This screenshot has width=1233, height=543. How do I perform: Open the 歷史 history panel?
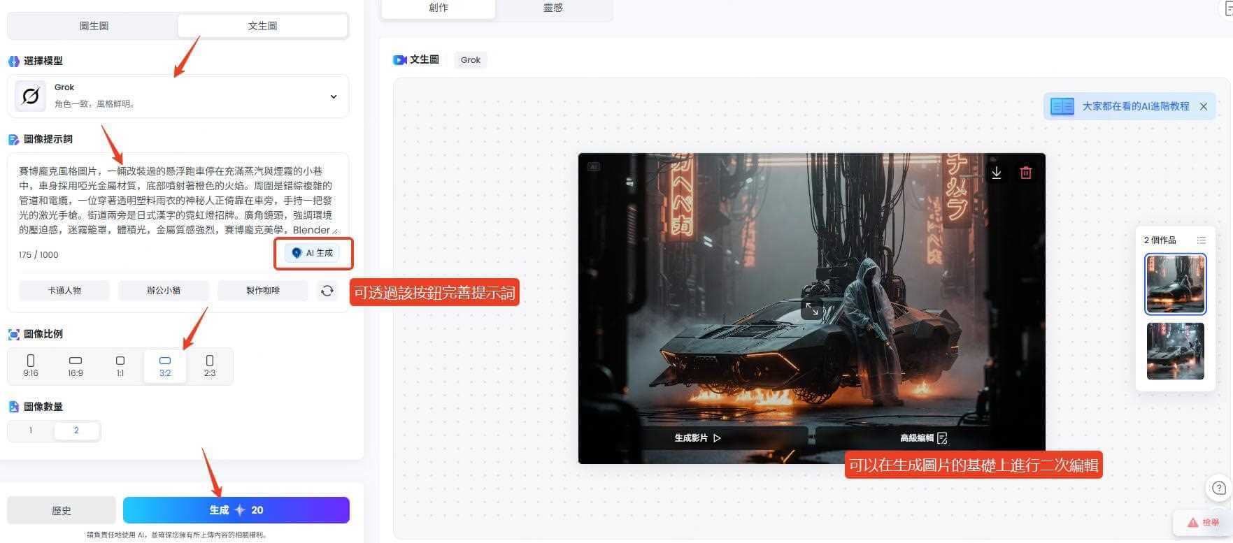(x=62, y=510)
